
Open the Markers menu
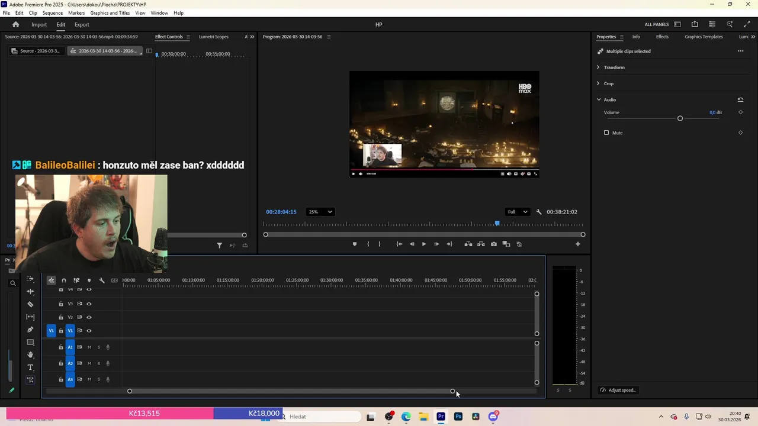point(76,13)
